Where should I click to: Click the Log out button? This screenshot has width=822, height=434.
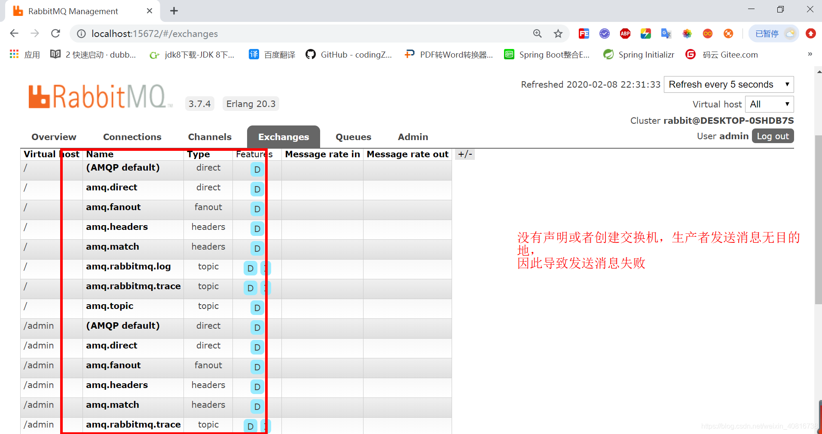(x=773, y=136)
